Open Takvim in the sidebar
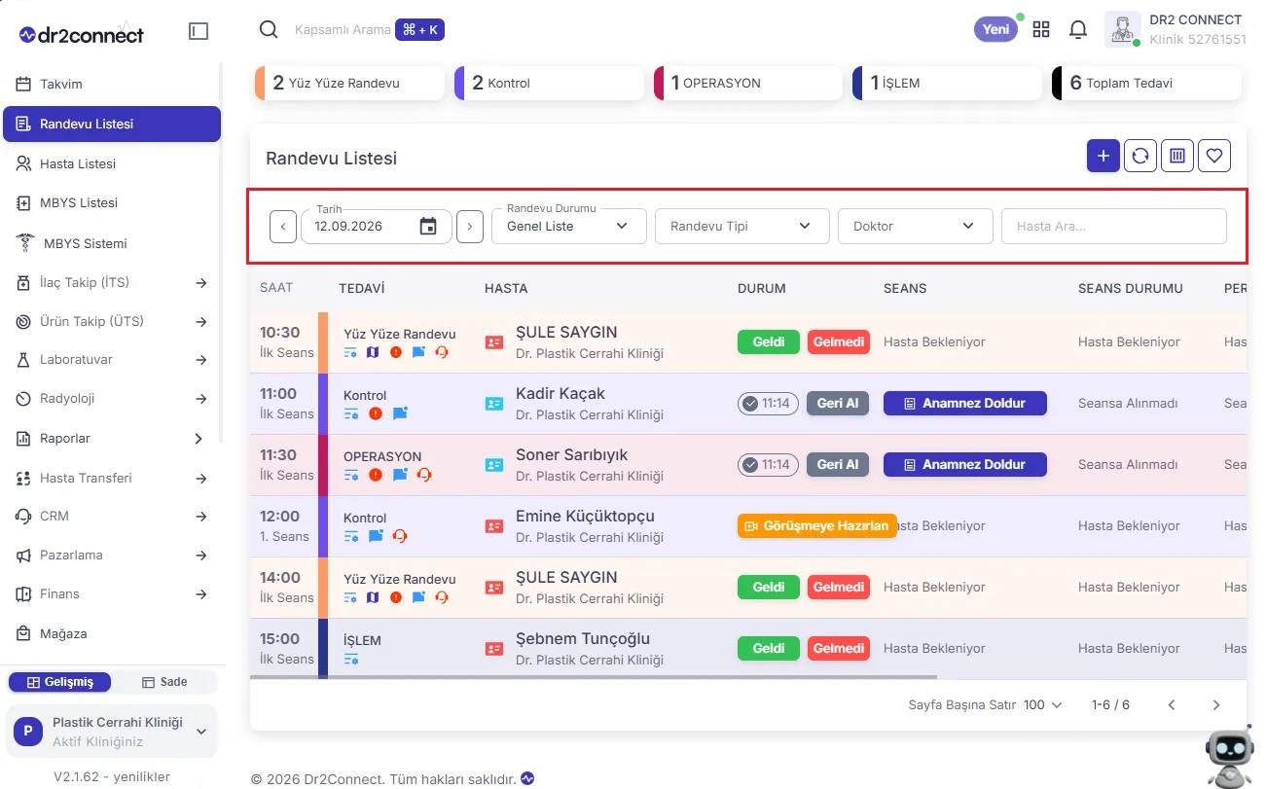The image size is (1266, 789). point(112,84)
